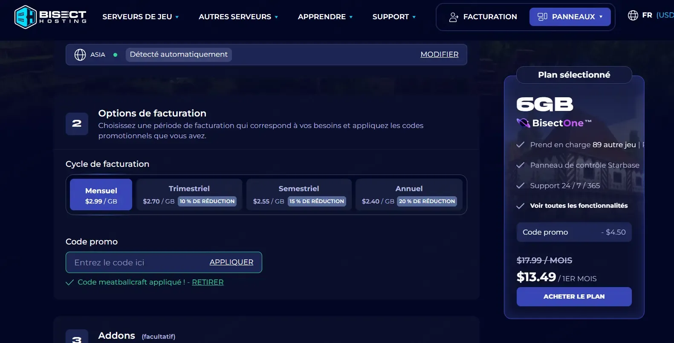Viewport: 674px width, 343px height.
Task: Open Voir toutes les fonctionnalités
Action: (579, 206)
